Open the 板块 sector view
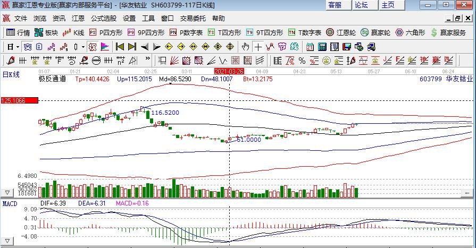This screenshot has width=476, height=248. coord(46,32)
